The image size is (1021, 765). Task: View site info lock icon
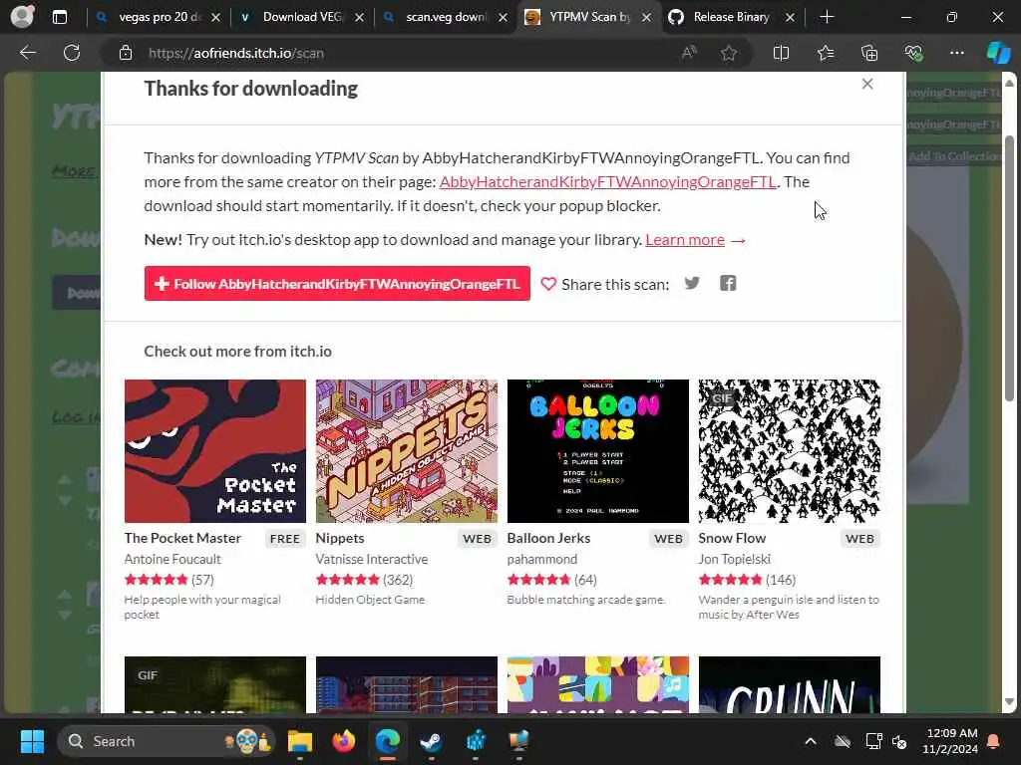(x=126, y=54)
